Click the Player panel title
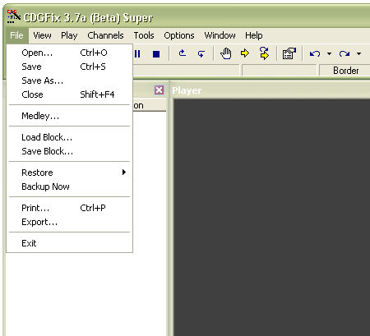 187,90
